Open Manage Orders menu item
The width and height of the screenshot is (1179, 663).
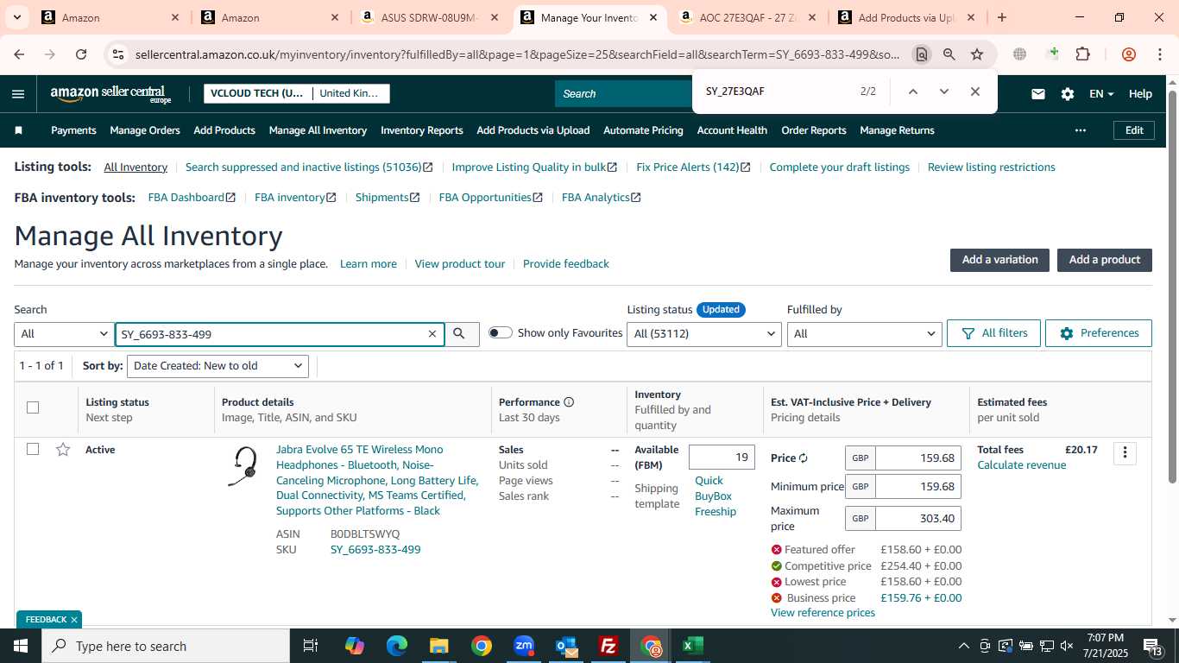(145, 130)
